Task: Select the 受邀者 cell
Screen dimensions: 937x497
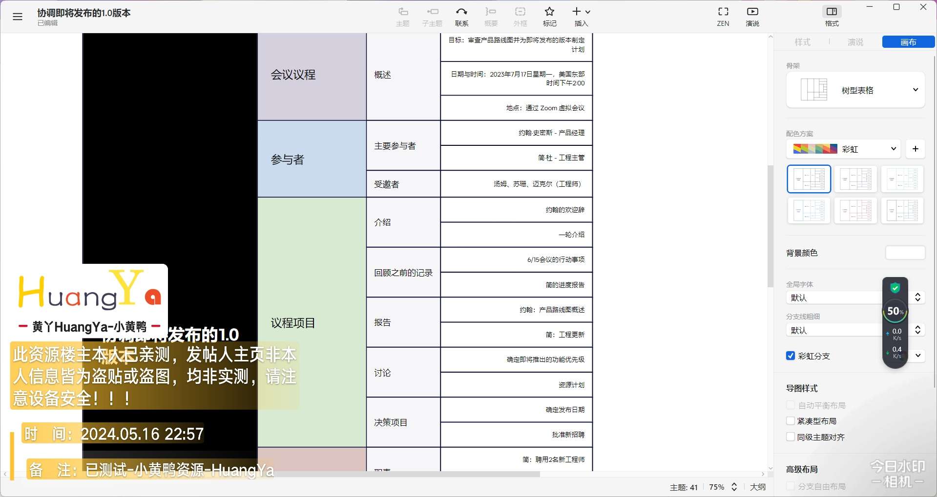Action: pyautogui.click(x=403, y=184)
